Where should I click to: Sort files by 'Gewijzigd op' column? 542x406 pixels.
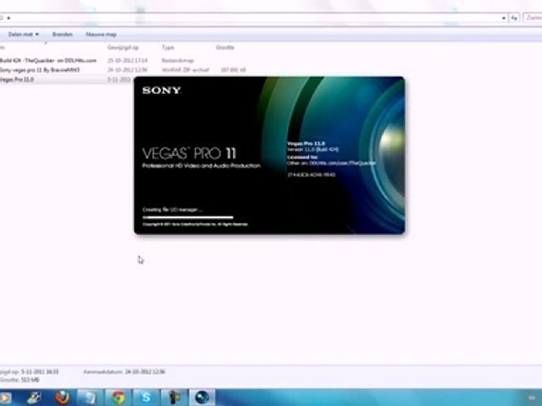click(123, 47)
